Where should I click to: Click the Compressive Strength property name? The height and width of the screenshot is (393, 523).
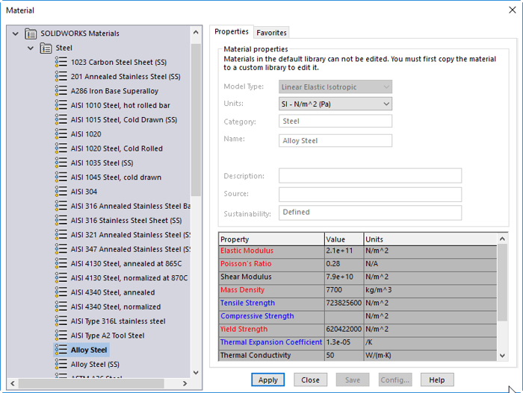(x=257, y=316)
